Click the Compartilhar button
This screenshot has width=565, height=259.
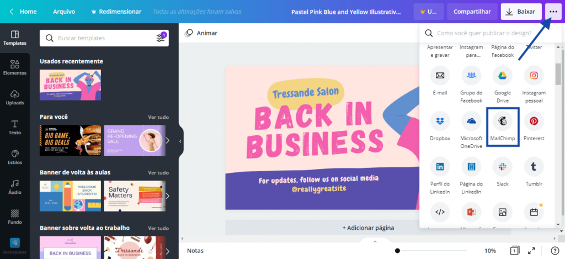click(472, 12)
